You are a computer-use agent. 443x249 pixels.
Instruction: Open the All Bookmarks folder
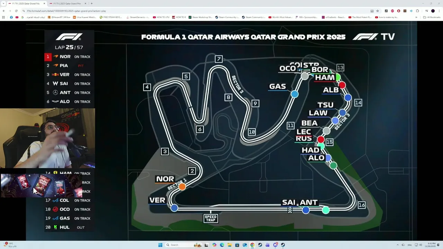pos(432,17)
